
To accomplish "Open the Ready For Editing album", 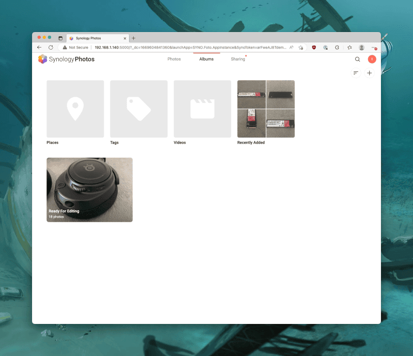I will 89,190.
